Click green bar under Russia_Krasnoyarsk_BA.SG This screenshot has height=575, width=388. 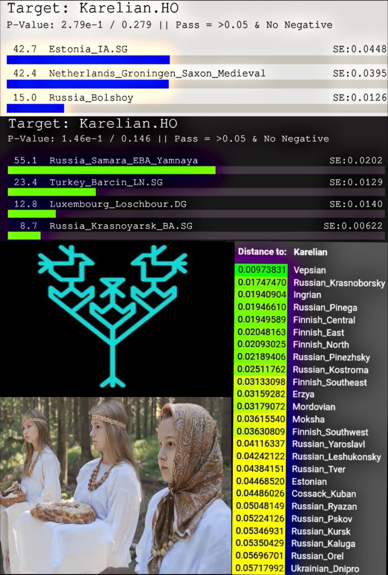[x=24, y=235]
